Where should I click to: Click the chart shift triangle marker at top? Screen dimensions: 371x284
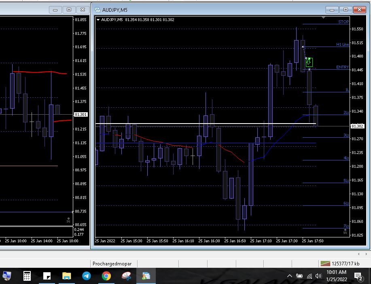click(323, 18)
